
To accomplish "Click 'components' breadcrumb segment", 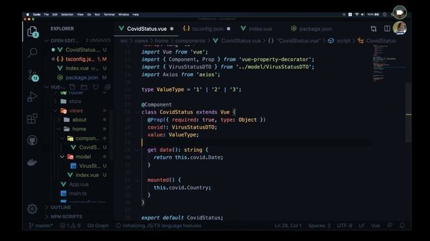I will [190, 41].
